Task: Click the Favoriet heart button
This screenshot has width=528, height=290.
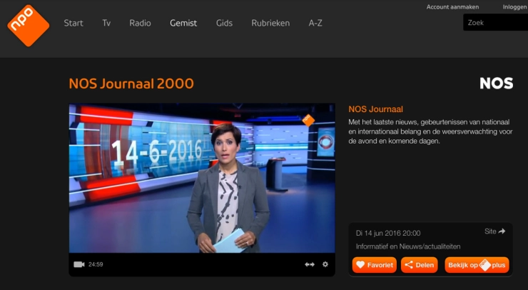Action: [x=375, y=265]
